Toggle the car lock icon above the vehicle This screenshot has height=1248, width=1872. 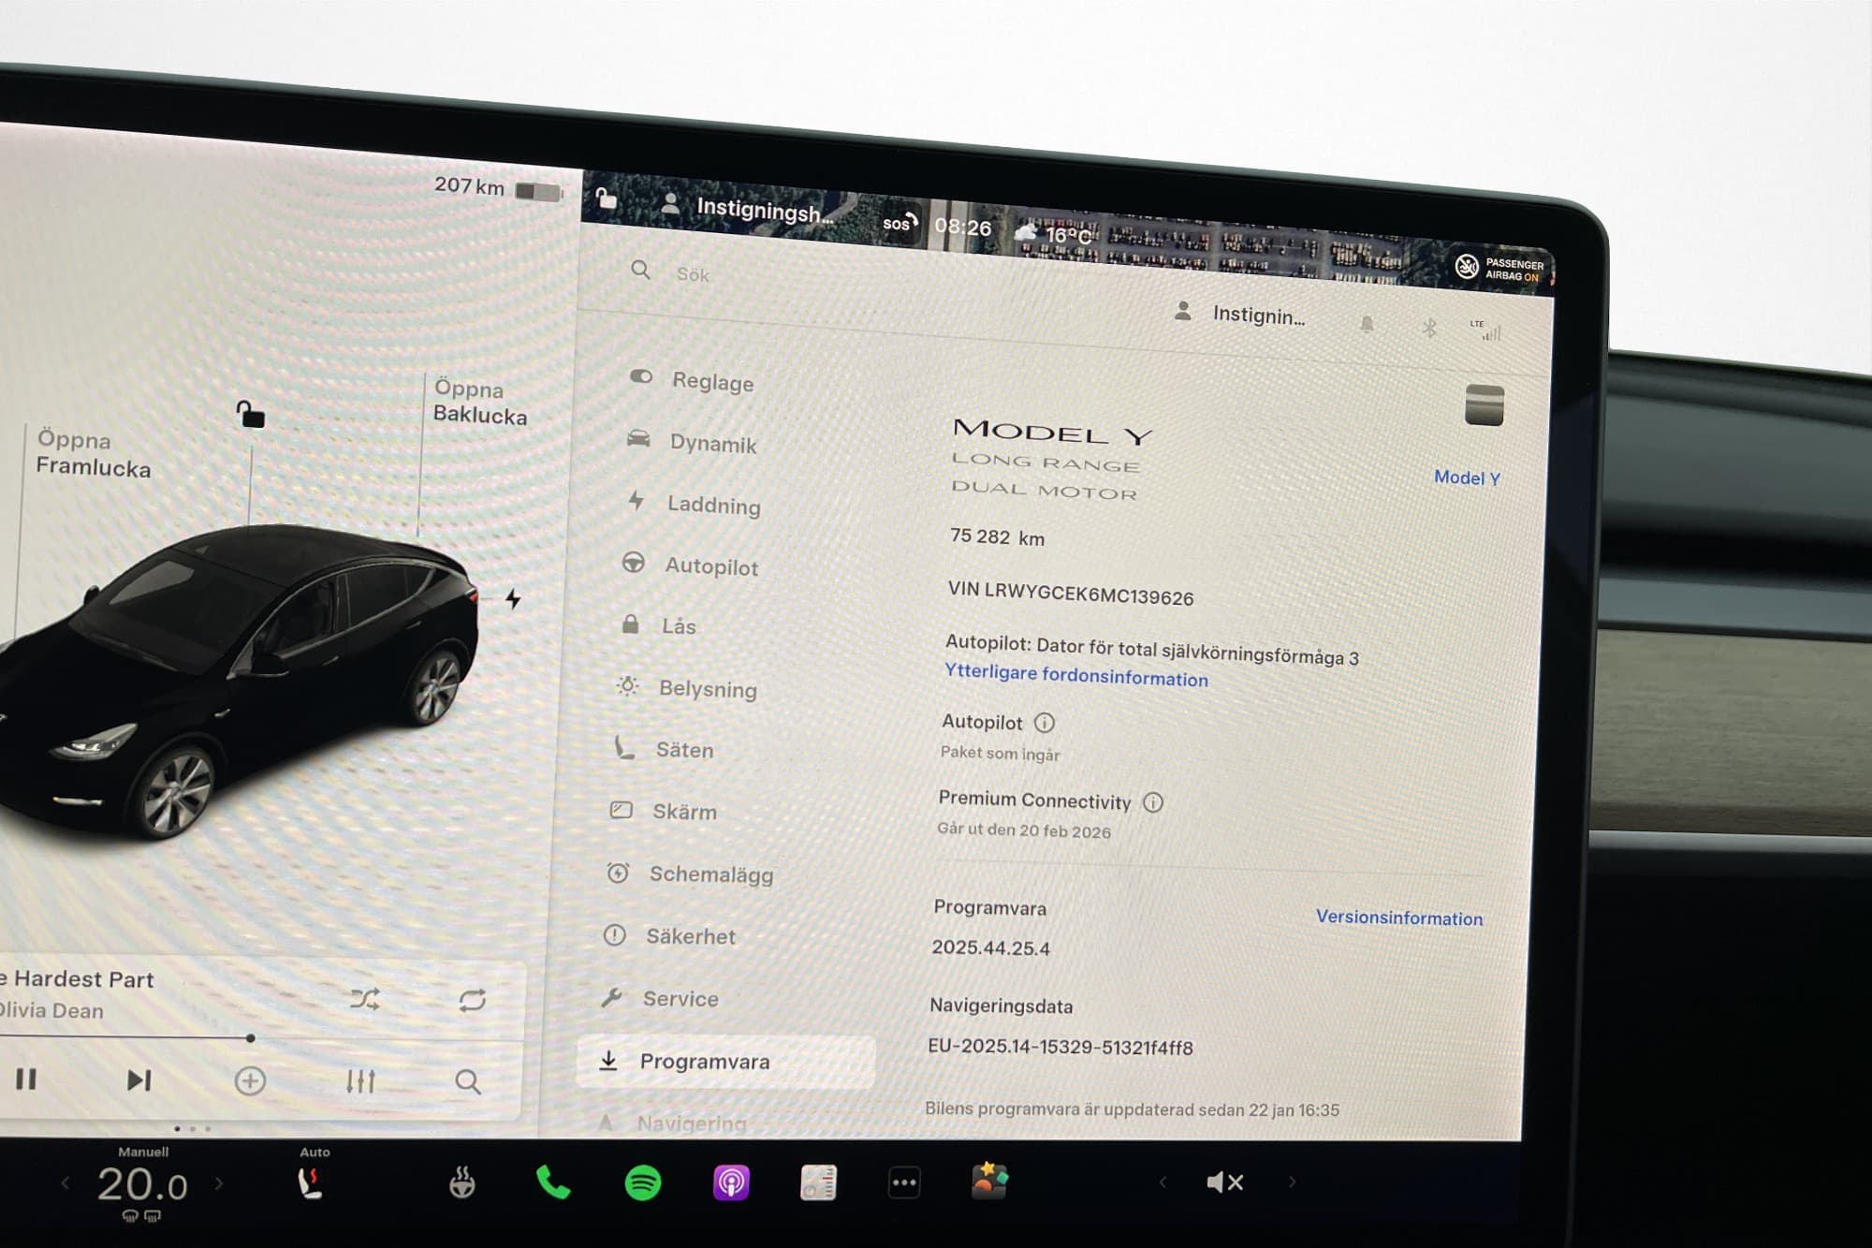tap(250, 413)
